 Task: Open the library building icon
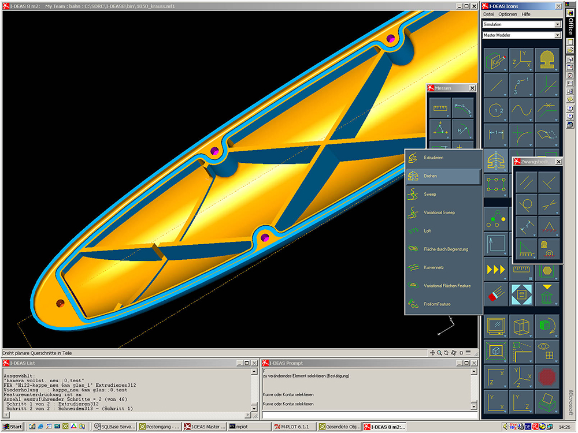(x=547, y=294)
